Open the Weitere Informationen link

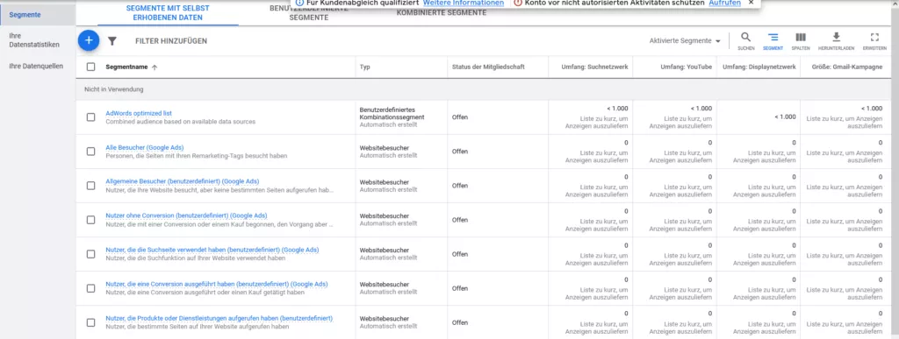point(464,3)
